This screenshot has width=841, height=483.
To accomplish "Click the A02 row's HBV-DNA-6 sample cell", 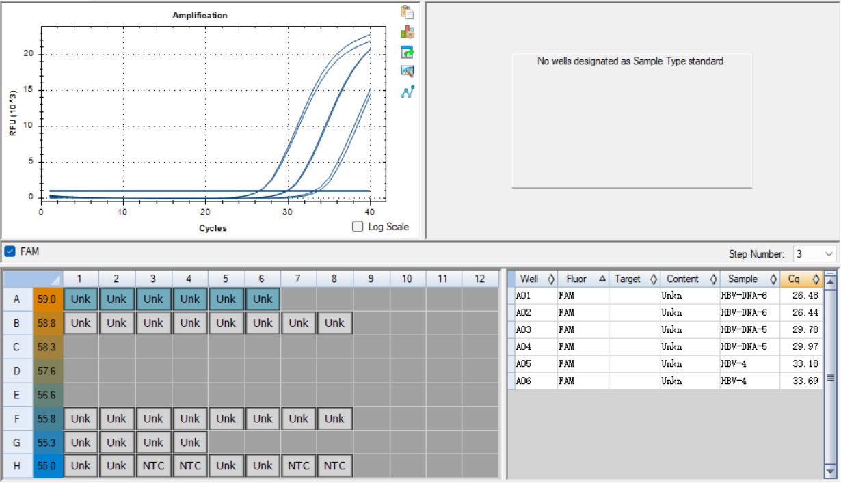I will click(749, 313).
